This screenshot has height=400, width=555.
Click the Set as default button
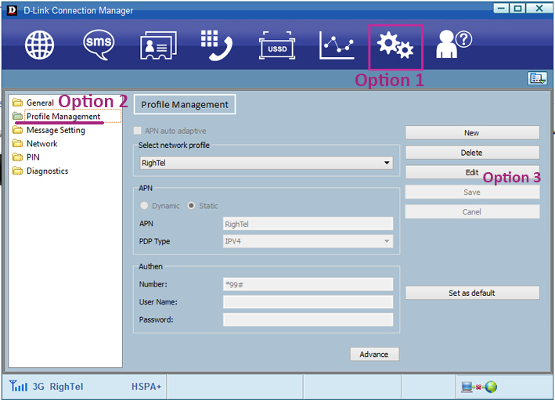click(472, 293)
